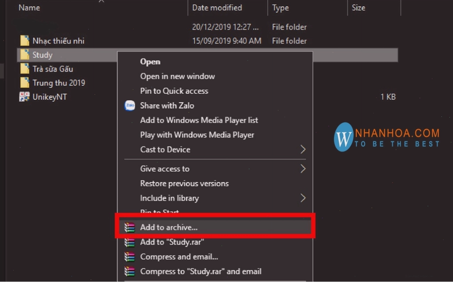Open the Give access to menu entry
453x282 pixels.
pyautogui.click(x=165, y=169)
